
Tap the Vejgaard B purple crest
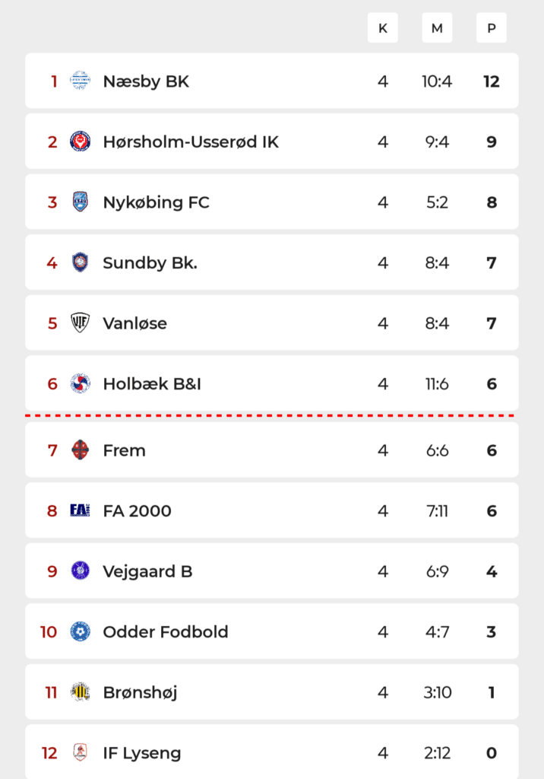[80, 571]
